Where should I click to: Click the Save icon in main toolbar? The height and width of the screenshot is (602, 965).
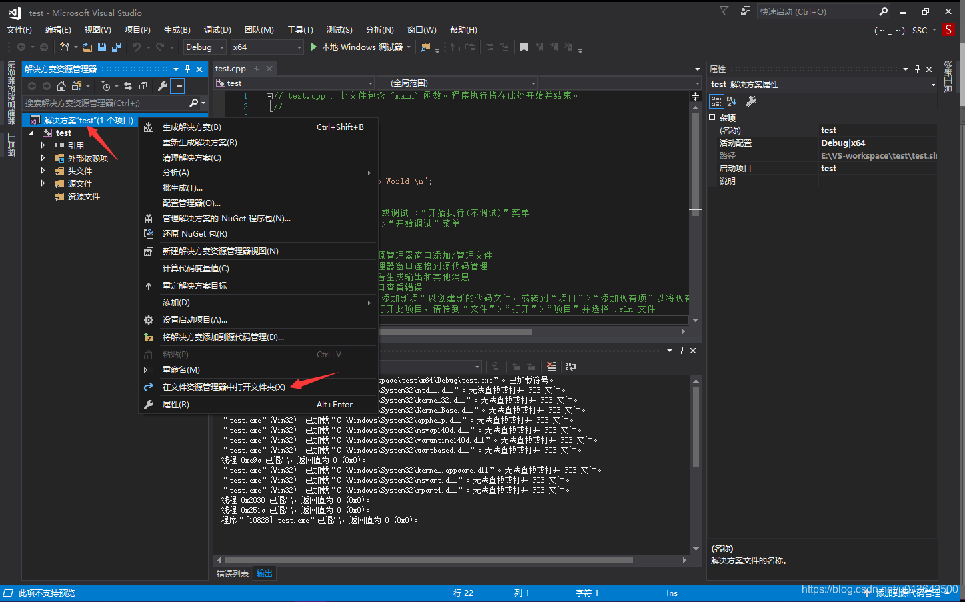point(102,47)
